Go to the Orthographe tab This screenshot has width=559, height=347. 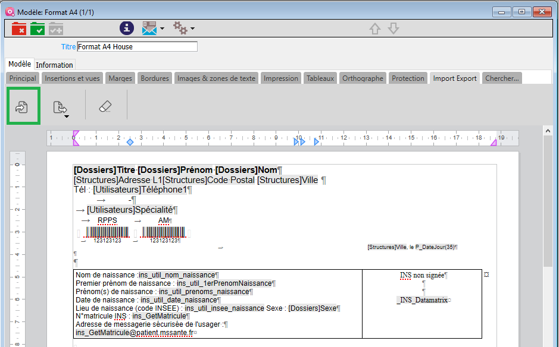pos(363,78)
